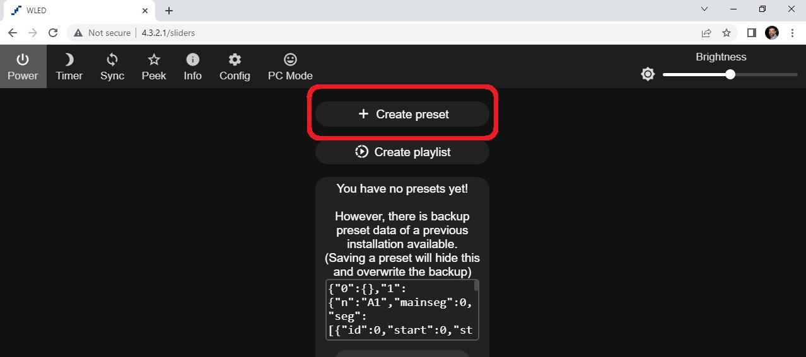Toggle the Timer nightlight button
Screen dimensions: 806x357
(69, 67)
